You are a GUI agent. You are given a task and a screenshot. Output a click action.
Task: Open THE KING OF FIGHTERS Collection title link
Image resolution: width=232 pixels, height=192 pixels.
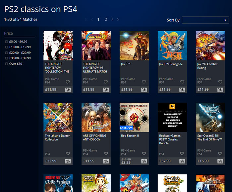pos(57,68)
